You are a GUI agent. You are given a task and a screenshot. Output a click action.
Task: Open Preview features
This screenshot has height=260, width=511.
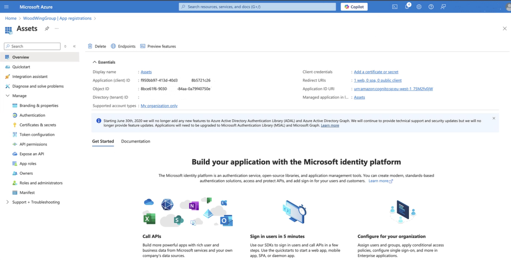(158, 46)
